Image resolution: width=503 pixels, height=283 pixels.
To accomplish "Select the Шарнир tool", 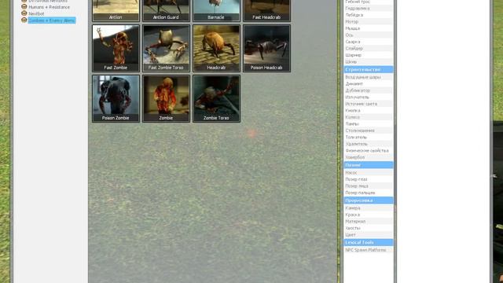I will tap(369, 55).
